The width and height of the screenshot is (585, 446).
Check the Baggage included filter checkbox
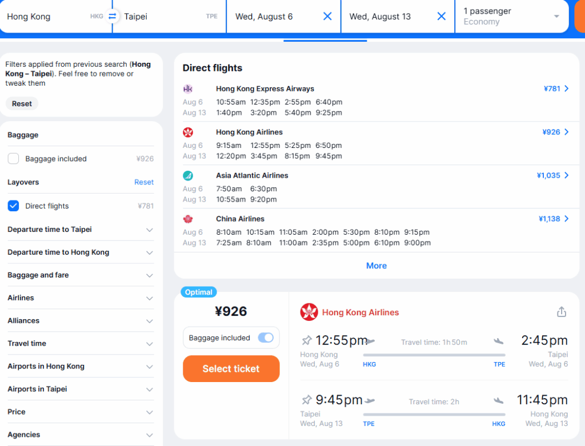pyautogui.click(x=14, y=159)
